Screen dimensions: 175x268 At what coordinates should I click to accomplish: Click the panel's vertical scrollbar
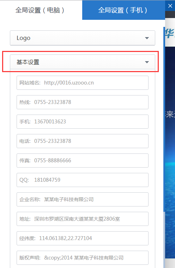point(164,120)
